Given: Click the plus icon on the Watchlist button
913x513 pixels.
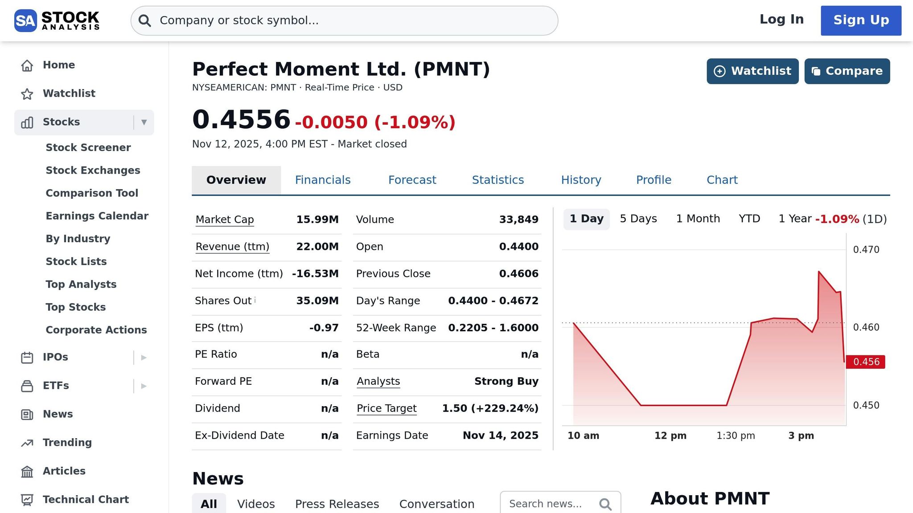Looking at the screenshot, I should click(720, 71).
